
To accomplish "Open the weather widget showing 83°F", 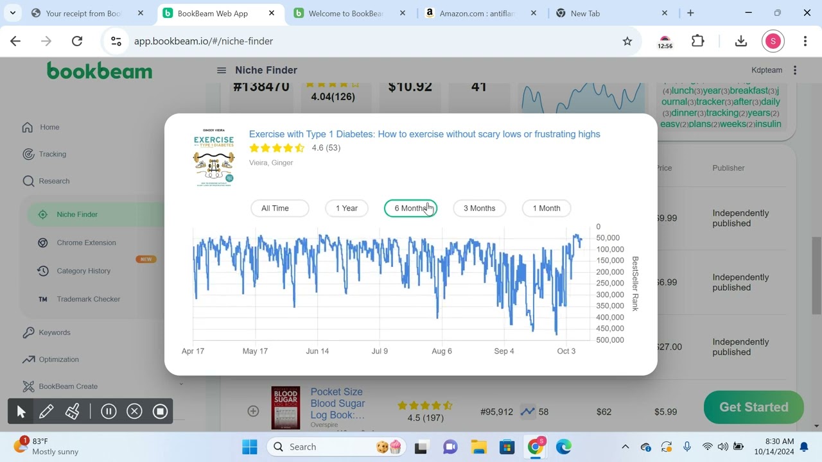I will (46, 447).
